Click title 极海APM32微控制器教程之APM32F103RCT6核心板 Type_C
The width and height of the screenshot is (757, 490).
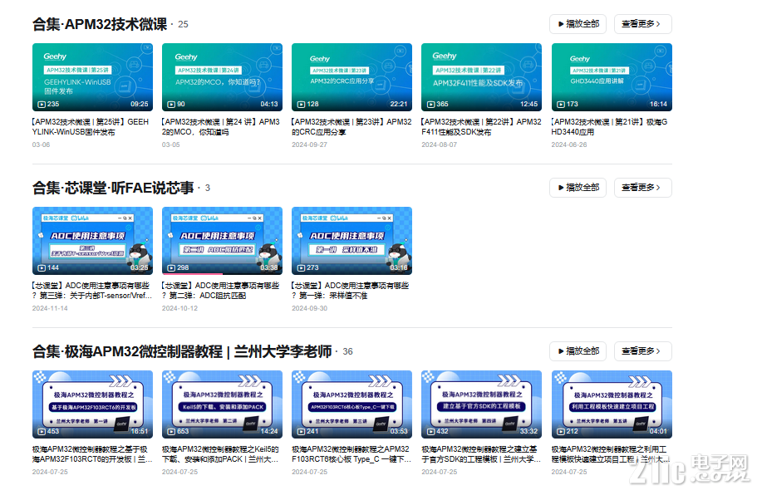pos(351,454)
